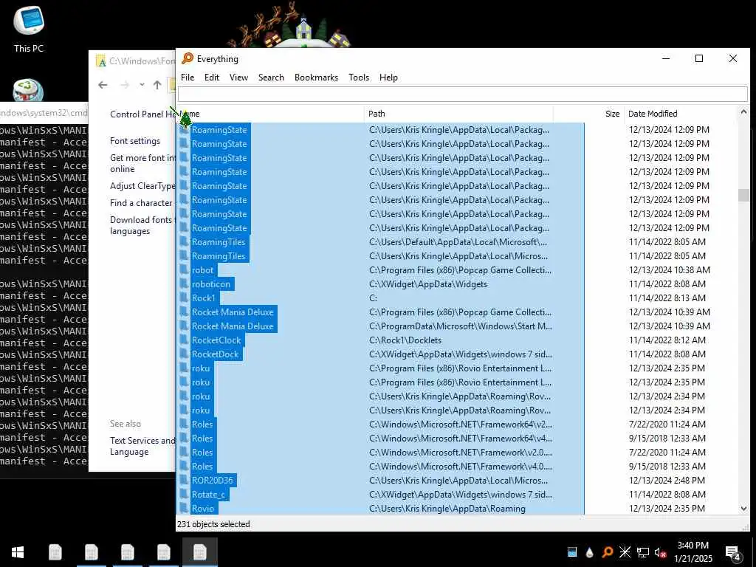Open the This PC desktop icon

(x=29, y=29)
